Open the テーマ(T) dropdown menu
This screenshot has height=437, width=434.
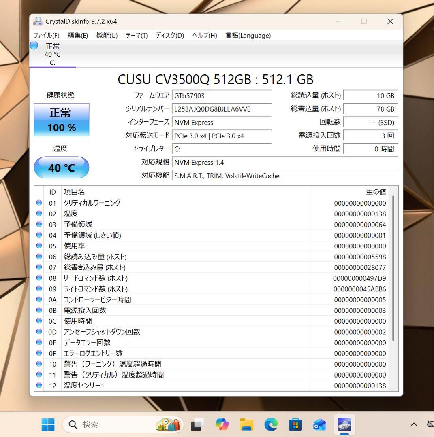[x=136, y=35]
